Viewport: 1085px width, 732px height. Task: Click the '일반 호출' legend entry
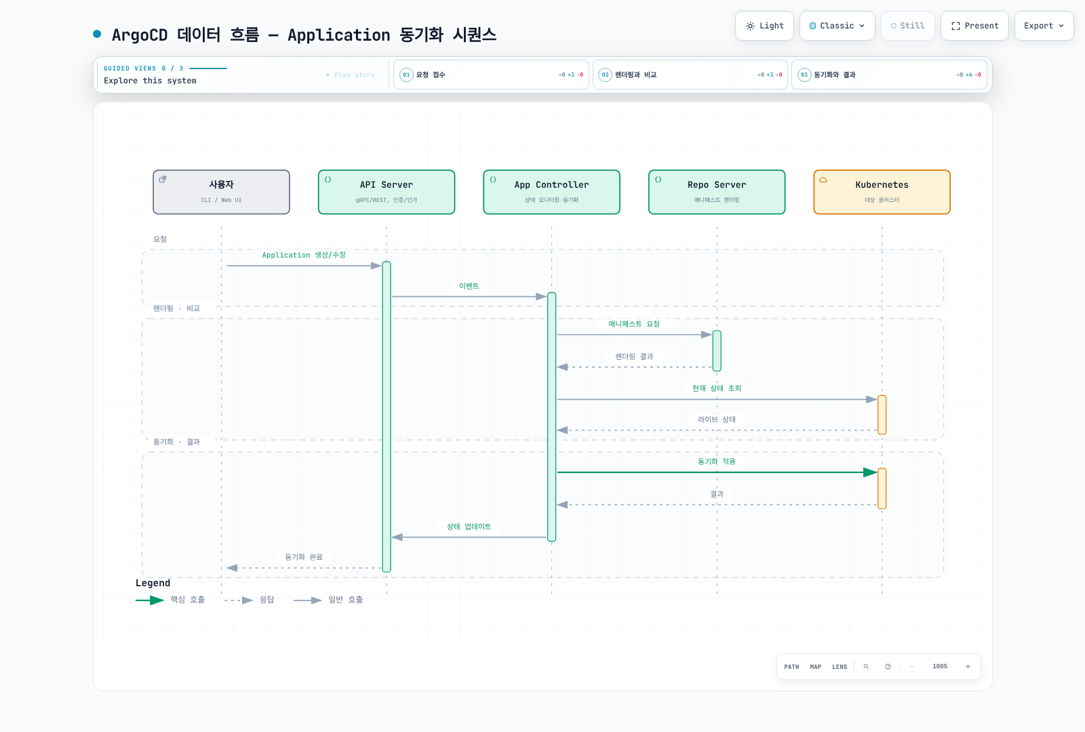coord(329,600)
